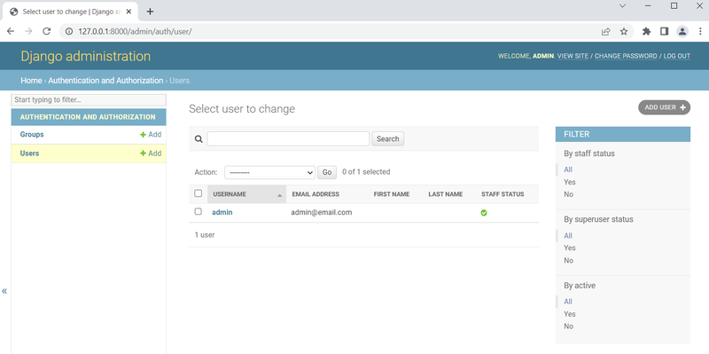The image size is (709, 354).
Task: Click the admin@email.com cell
Action: pyautogui.click(x=322, y=212)
